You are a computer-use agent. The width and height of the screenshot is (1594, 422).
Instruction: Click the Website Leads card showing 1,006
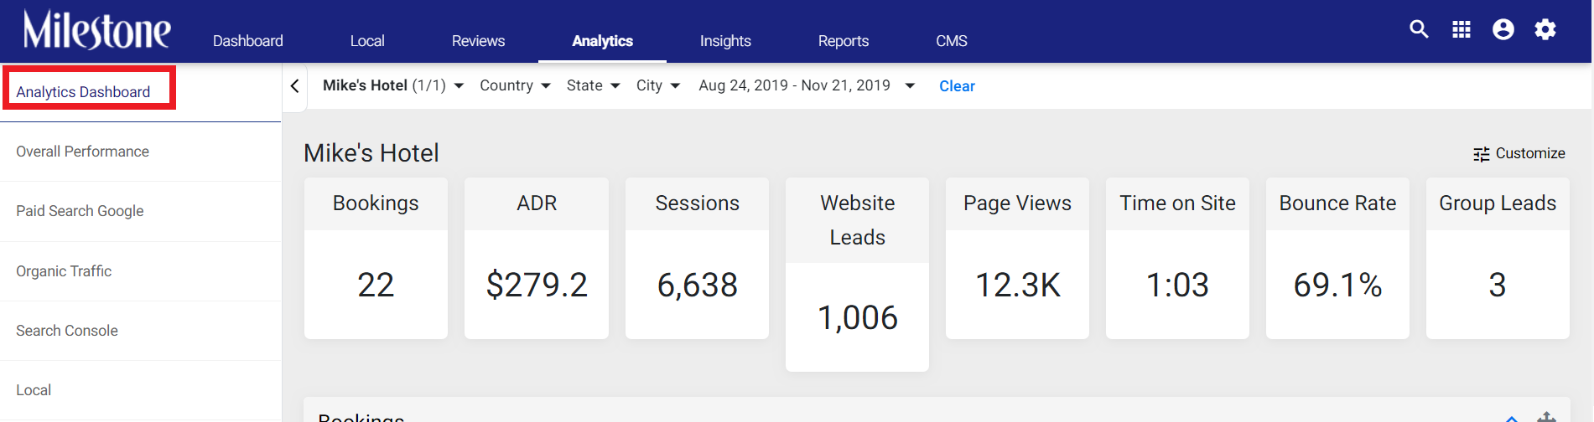pyautogui.click(x=857, y=275)
